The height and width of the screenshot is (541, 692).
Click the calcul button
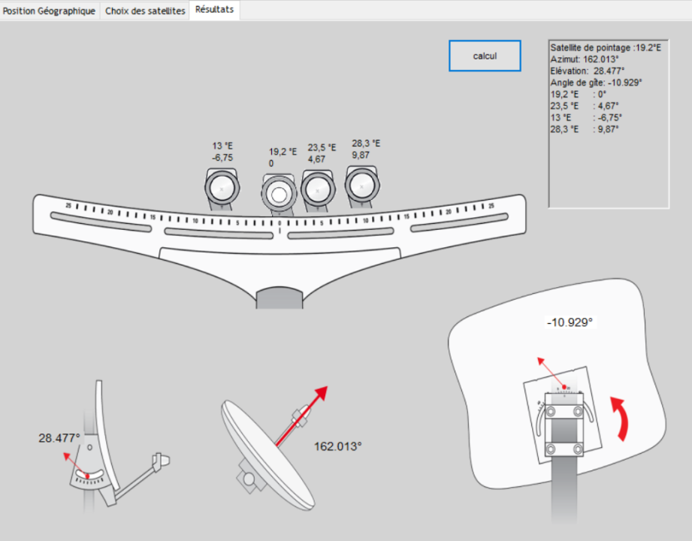485,56
